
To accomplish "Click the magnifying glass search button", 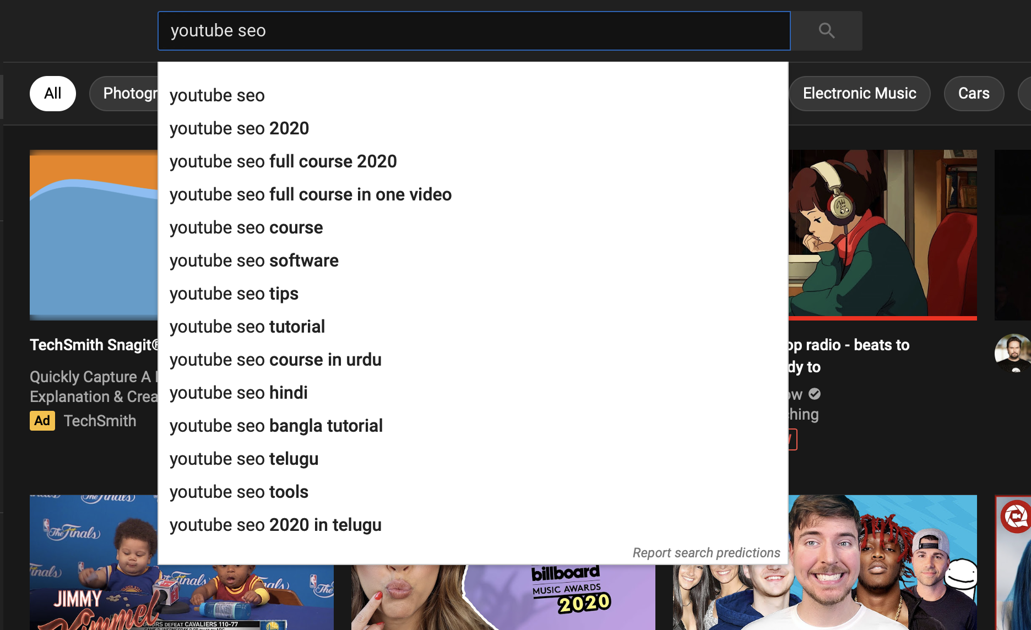I will pos(827,31).
